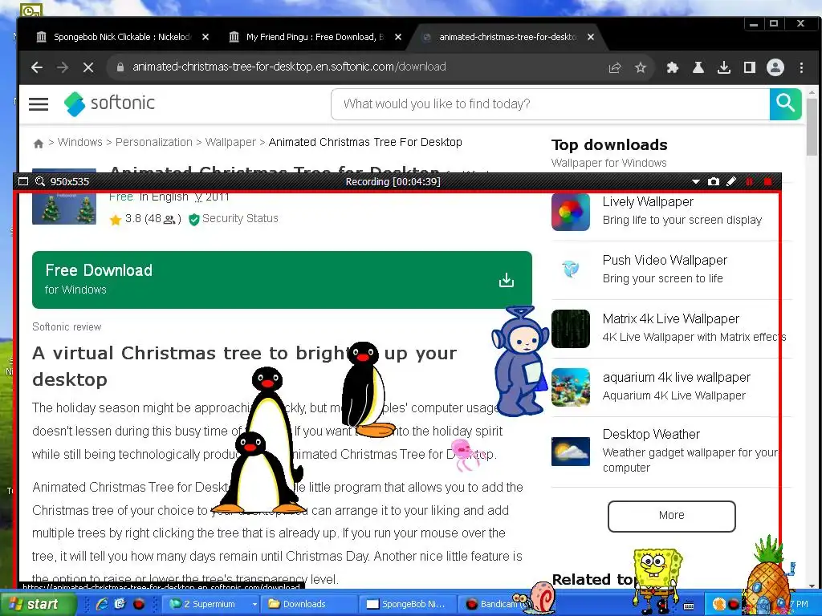This screenshot has height=616, width=822.
Task: Close the Spongebob Nick Clickable tab
Action: [x=205, y=37]
